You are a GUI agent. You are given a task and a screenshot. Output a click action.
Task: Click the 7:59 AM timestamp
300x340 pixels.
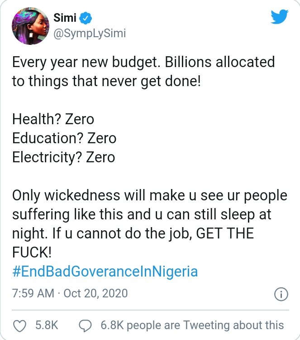point(33,293)
